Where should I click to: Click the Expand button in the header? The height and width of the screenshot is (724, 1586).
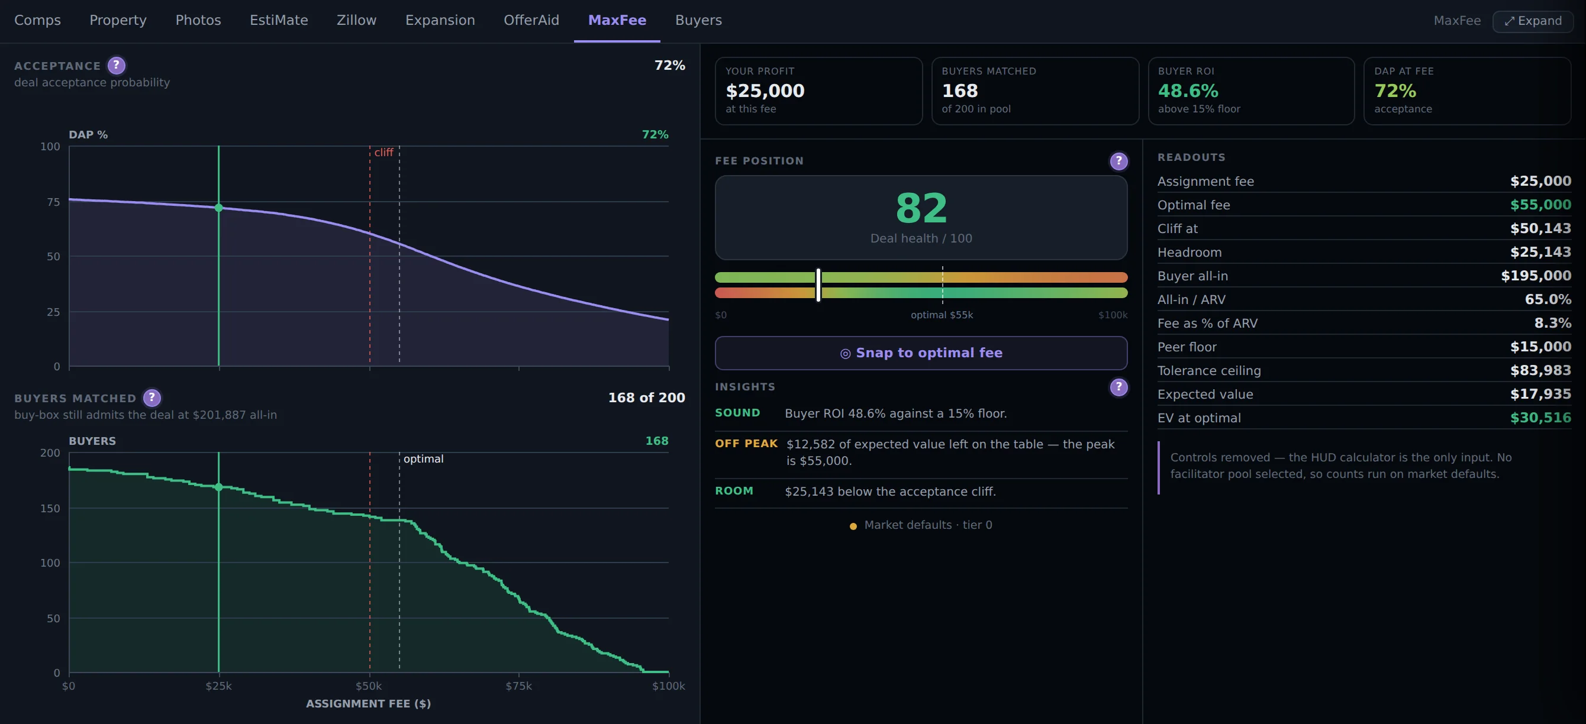pos(1532,21)
